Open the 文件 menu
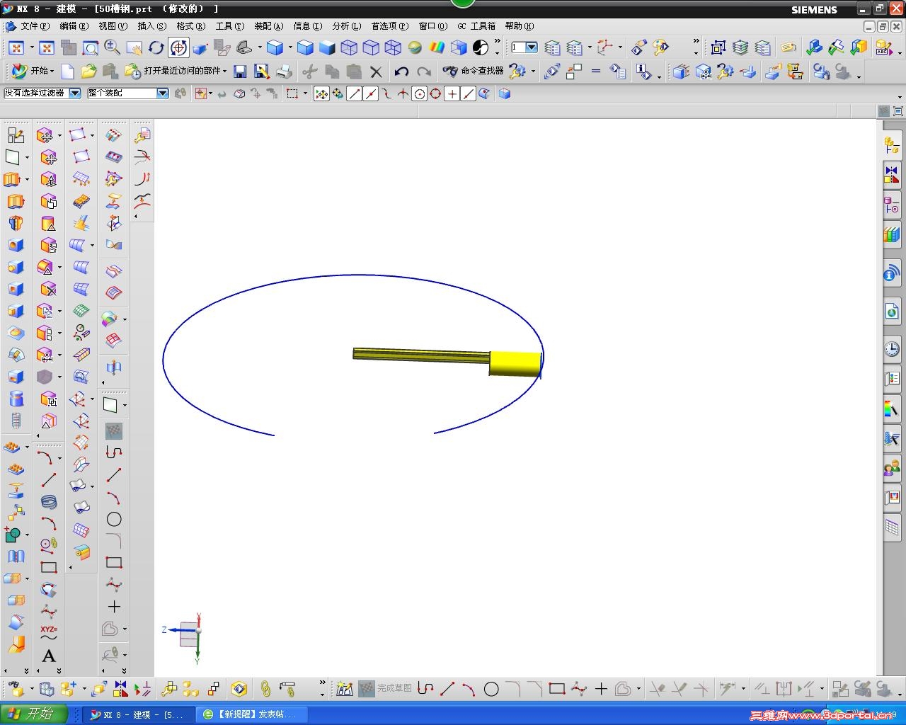 [x=35, y=26]
